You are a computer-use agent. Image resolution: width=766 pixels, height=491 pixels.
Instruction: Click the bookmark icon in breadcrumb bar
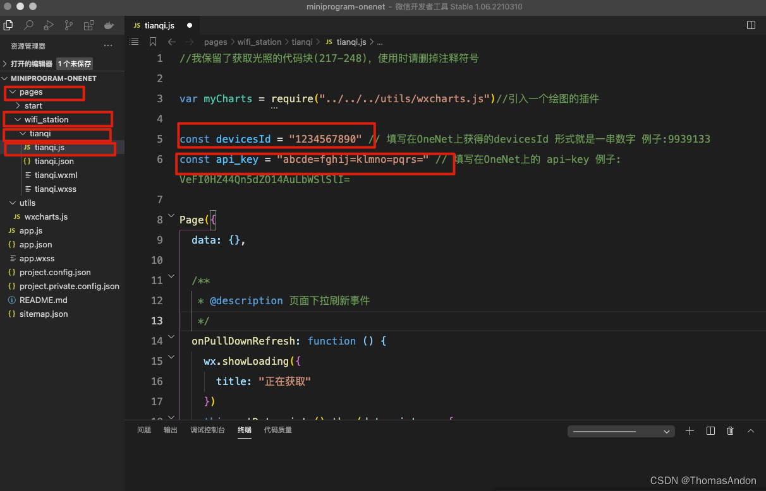[x=153, y=42]
